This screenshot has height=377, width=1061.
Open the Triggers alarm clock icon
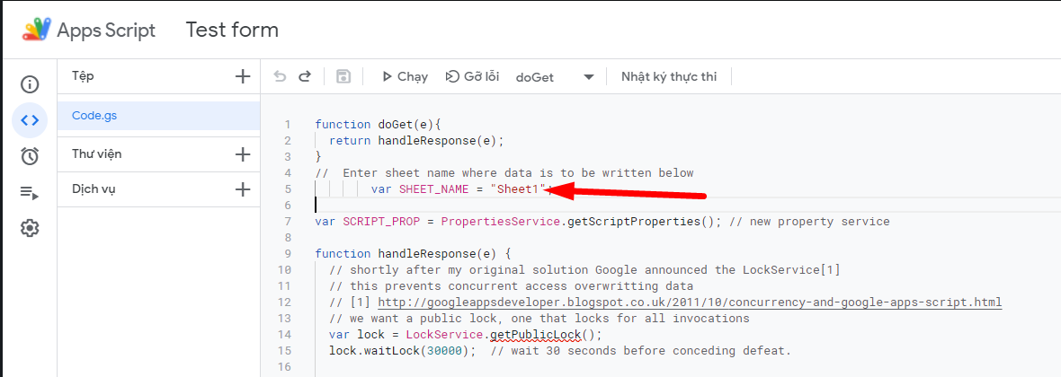(x=30, y=156)
